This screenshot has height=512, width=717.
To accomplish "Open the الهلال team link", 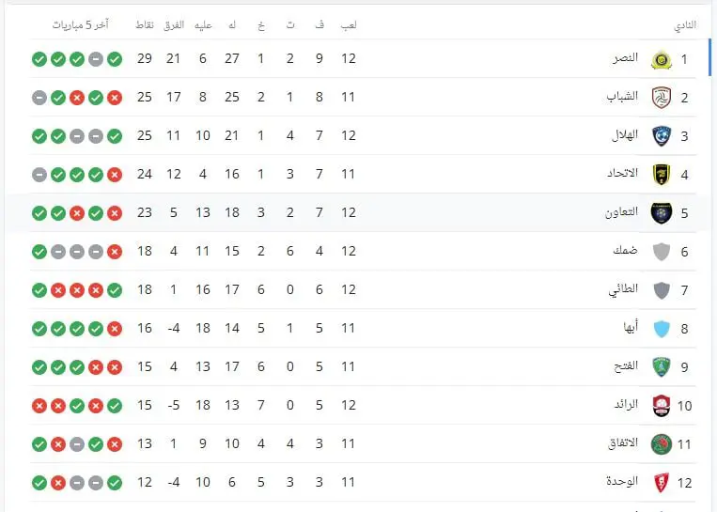I will click(625, 135).
